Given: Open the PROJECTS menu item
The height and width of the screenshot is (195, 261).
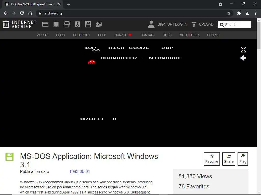Looking at the screenshot, I should [x=81, y=35].
